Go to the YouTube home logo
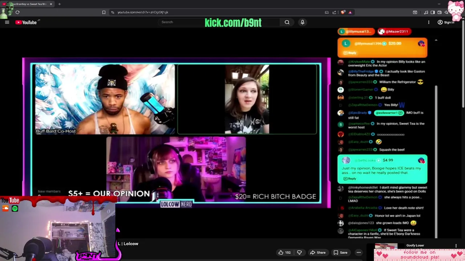Screen dimensions: 465x261 pos(26,22)
